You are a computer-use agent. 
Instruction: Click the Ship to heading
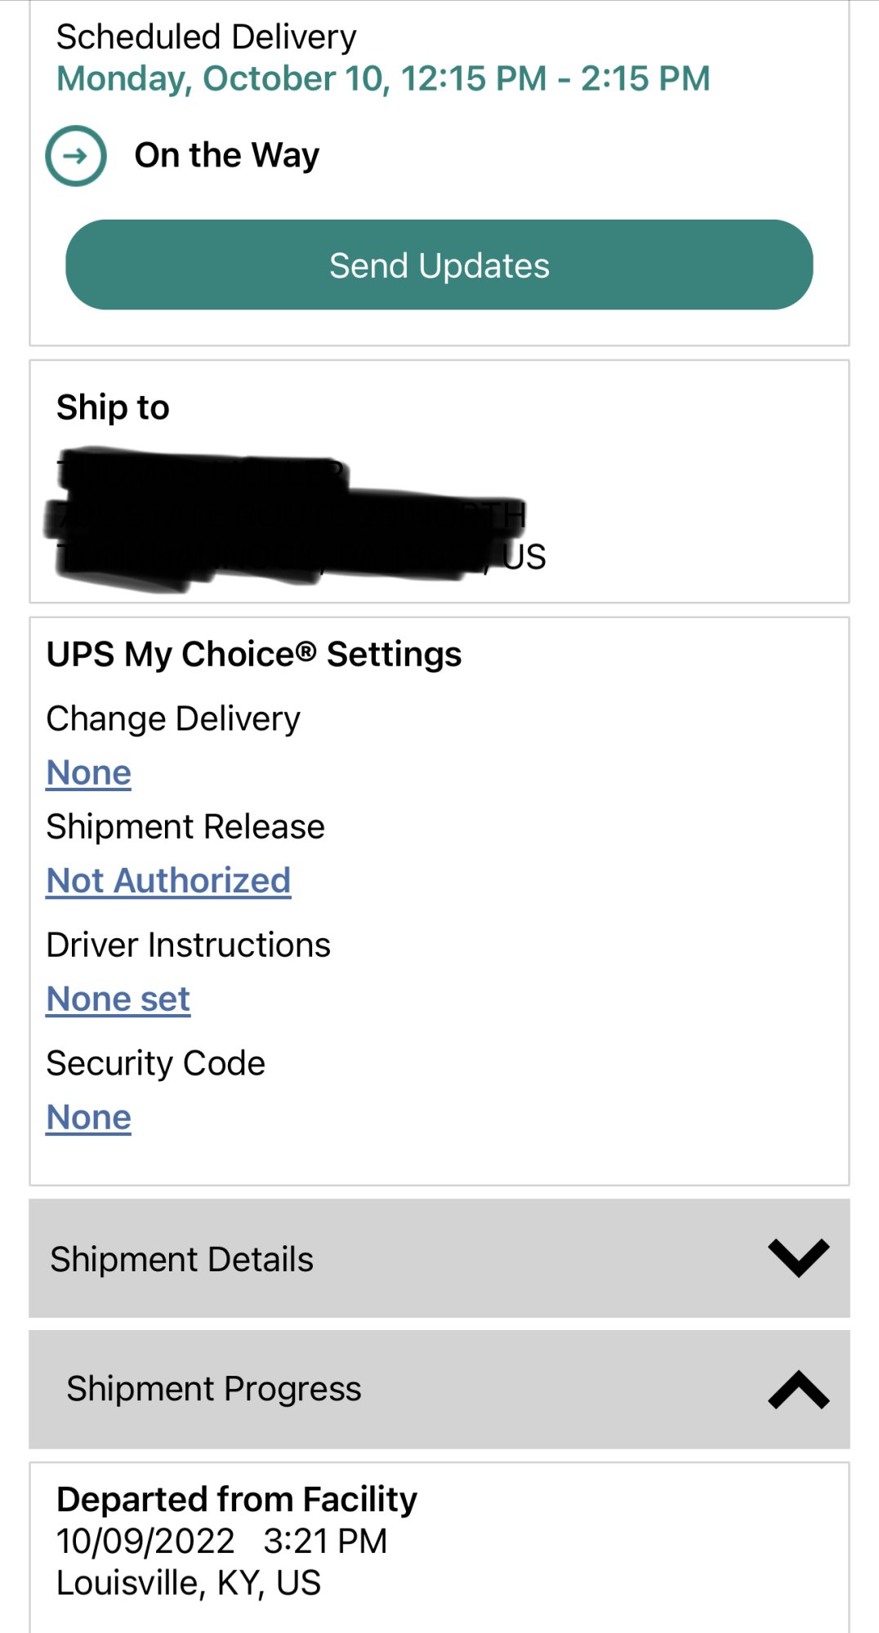tap(114, 407)
